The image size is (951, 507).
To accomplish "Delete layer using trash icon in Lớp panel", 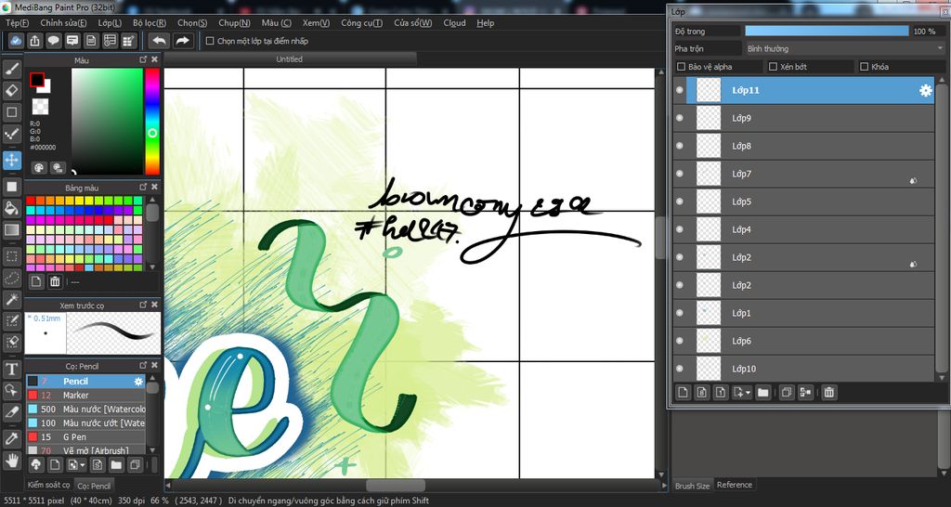I will [x=829, y=393].
